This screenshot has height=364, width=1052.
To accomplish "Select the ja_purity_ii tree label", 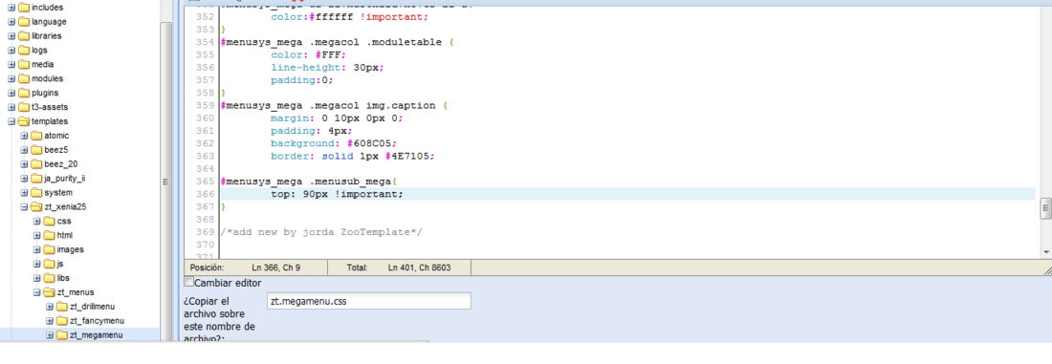I will [x=64, y=179].
